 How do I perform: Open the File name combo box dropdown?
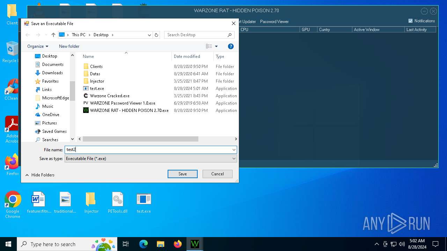click(234, 150)
